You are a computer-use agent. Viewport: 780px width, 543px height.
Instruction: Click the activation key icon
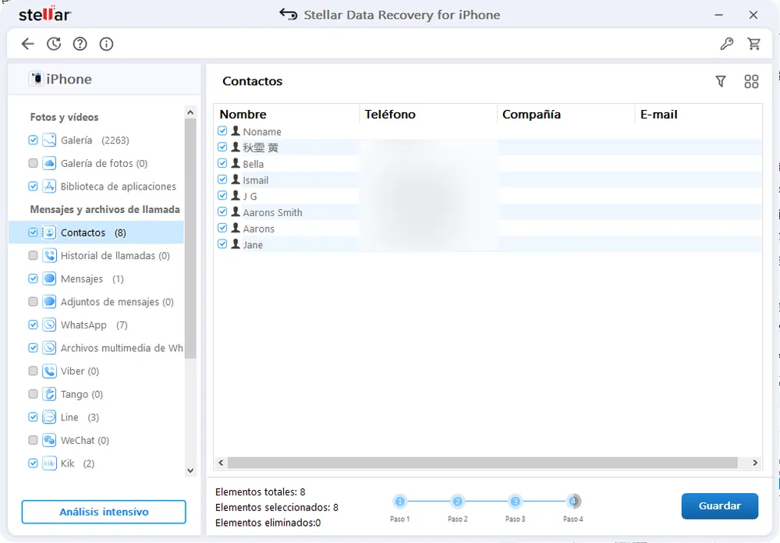(726, 44)
